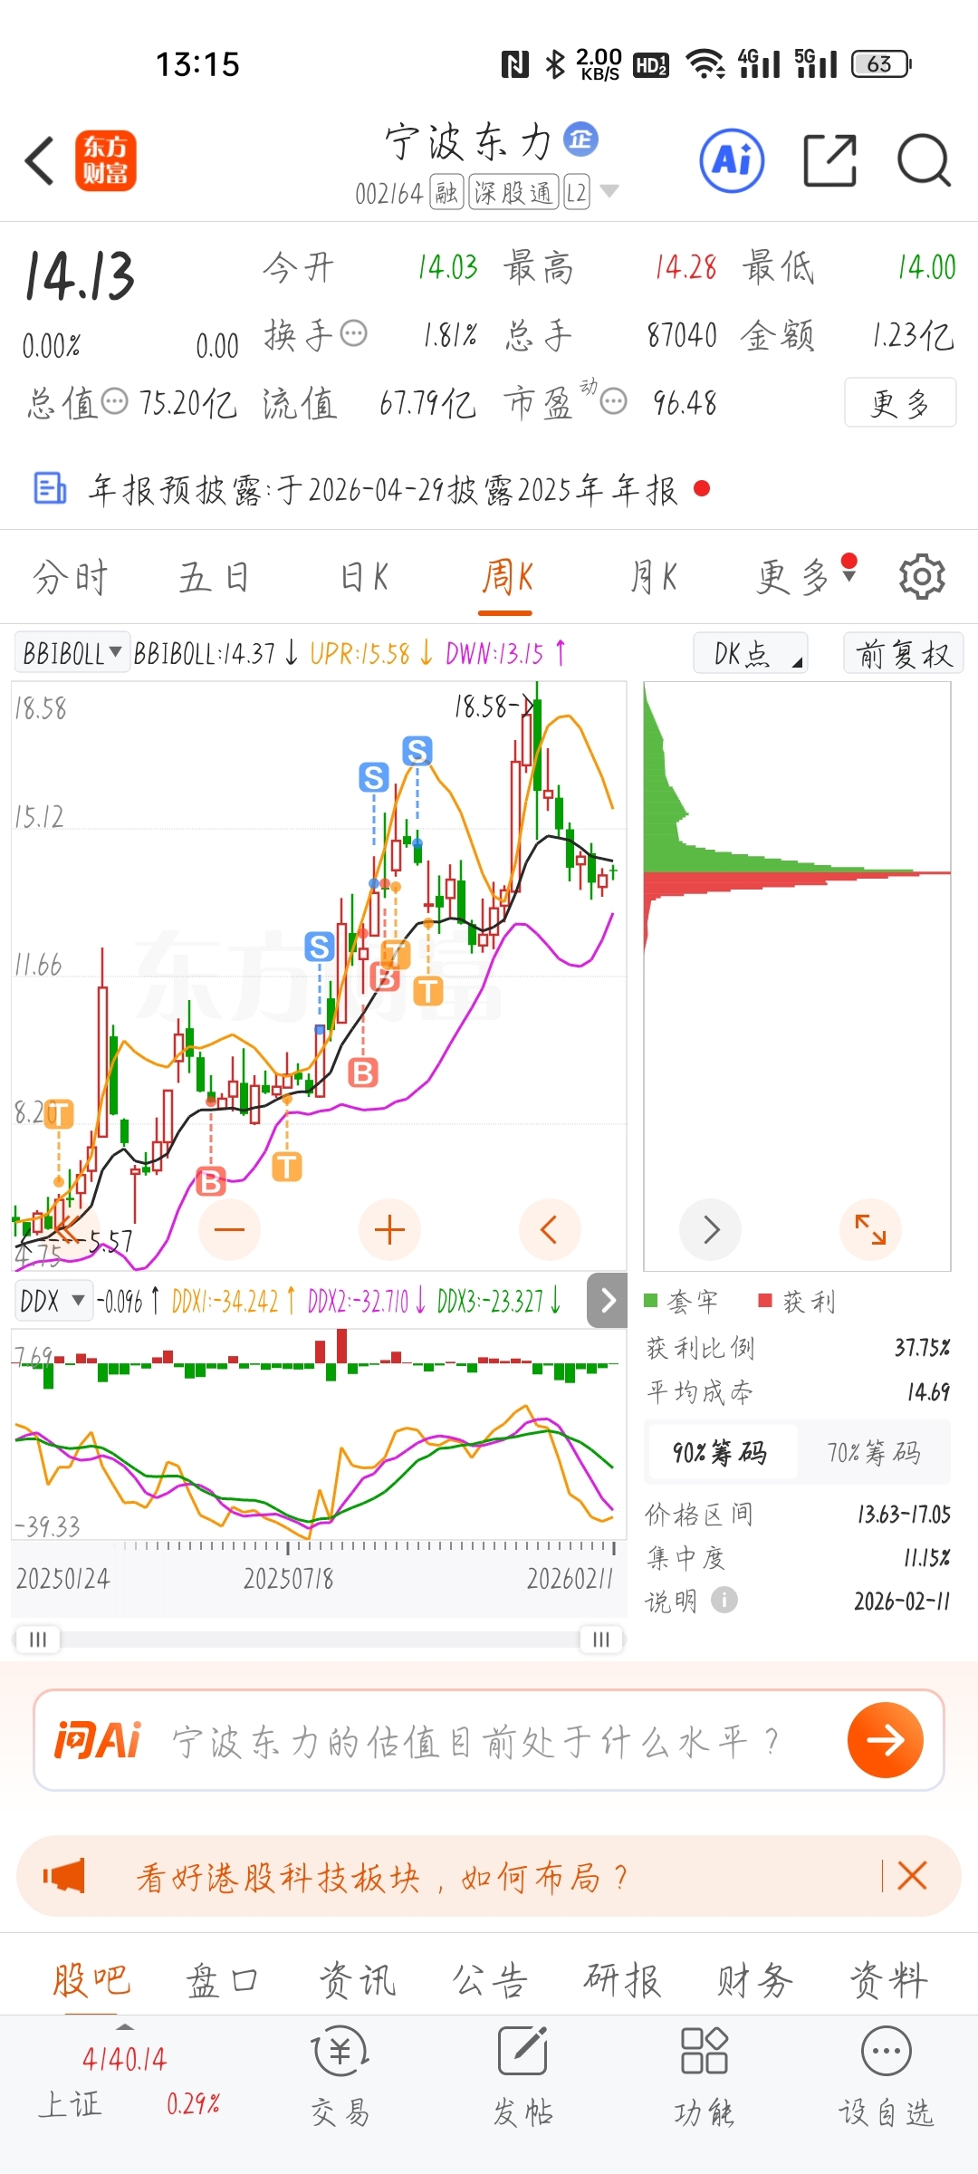Tap topmost S signal marker on chart

(x=417, y=750)
